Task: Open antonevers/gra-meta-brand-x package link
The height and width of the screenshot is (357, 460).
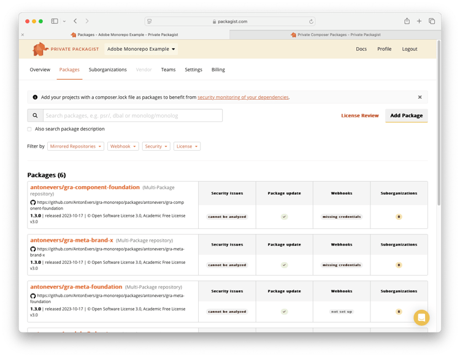Action: point(72,240)
